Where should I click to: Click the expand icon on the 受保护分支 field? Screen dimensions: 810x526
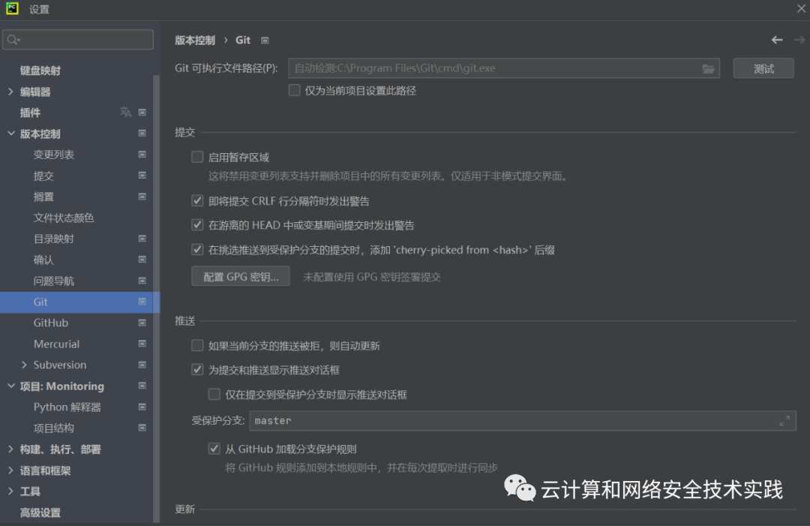tap(784, 422)
